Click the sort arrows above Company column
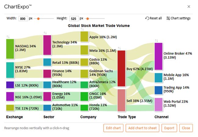198x137 pixels. click(x=82, y=29)
